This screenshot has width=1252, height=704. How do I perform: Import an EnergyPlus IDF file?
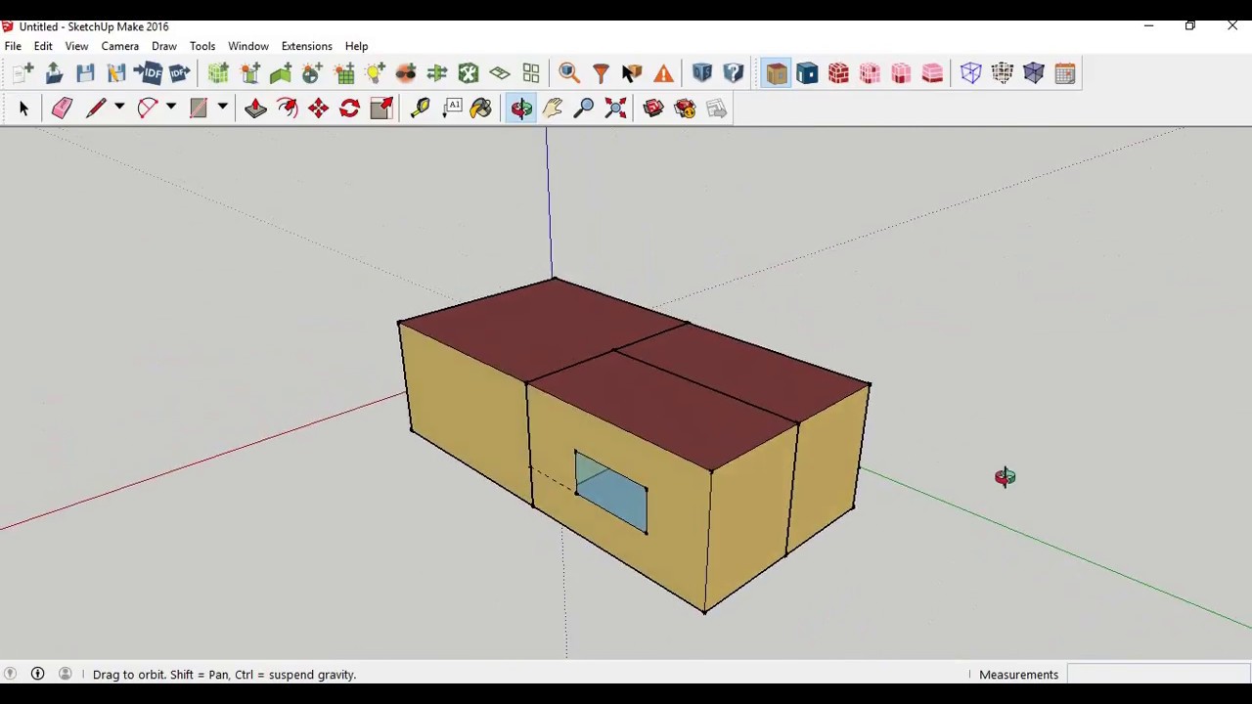(x=148, y=73)
